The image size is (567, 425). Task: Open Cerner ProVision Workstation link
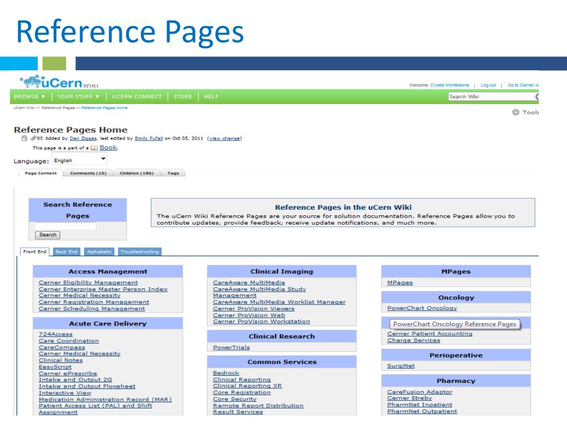[x=261, y=322]
